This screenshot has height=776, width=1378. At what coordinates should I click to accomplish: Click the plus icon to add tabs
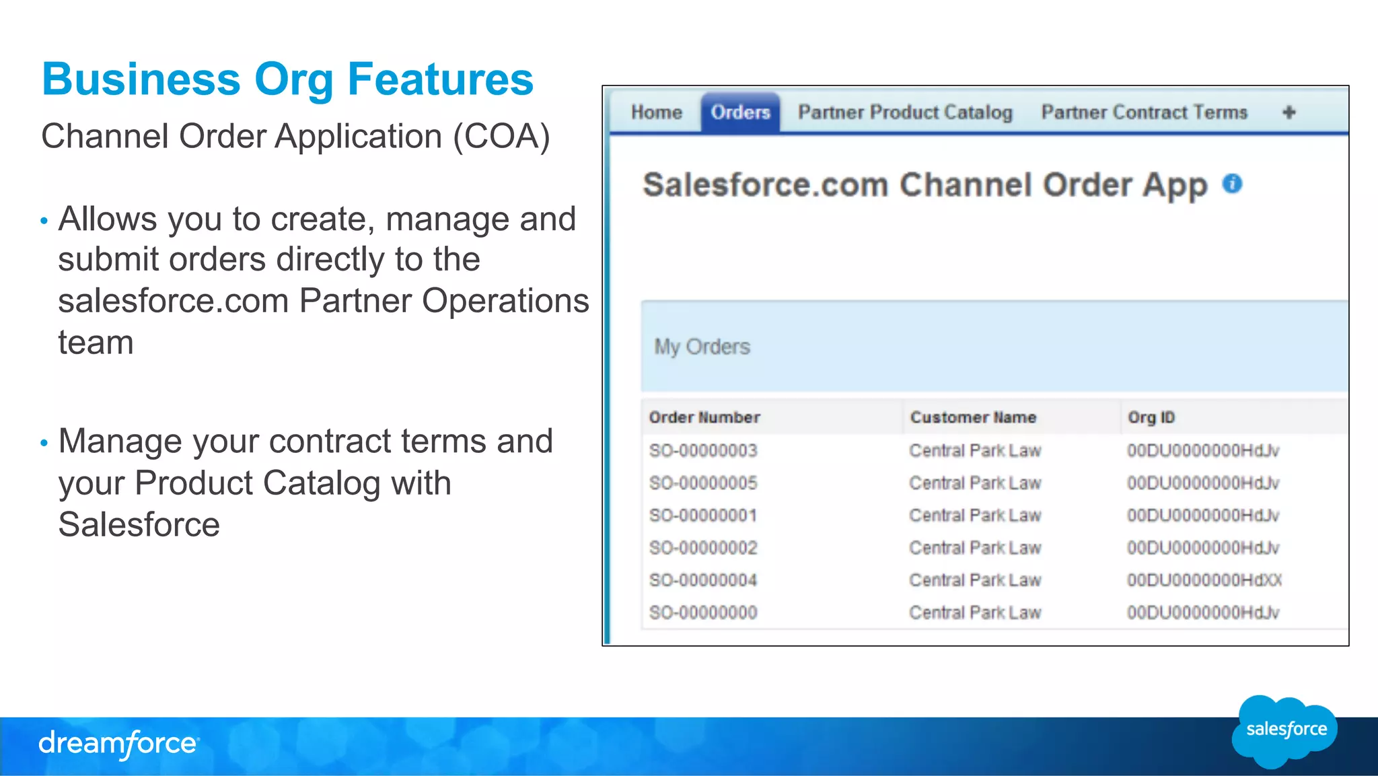1289,112
